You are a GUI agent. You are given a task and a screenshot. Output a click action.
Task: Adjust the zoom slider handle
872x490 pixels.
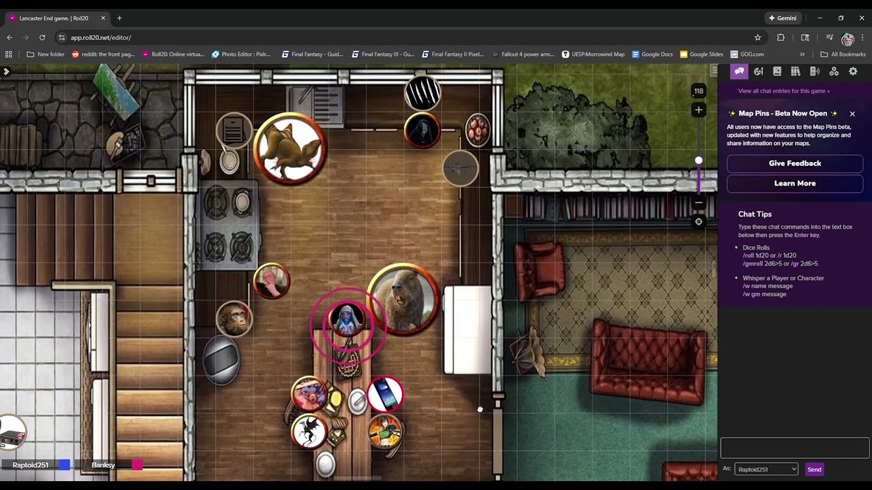tap(698, 161)
